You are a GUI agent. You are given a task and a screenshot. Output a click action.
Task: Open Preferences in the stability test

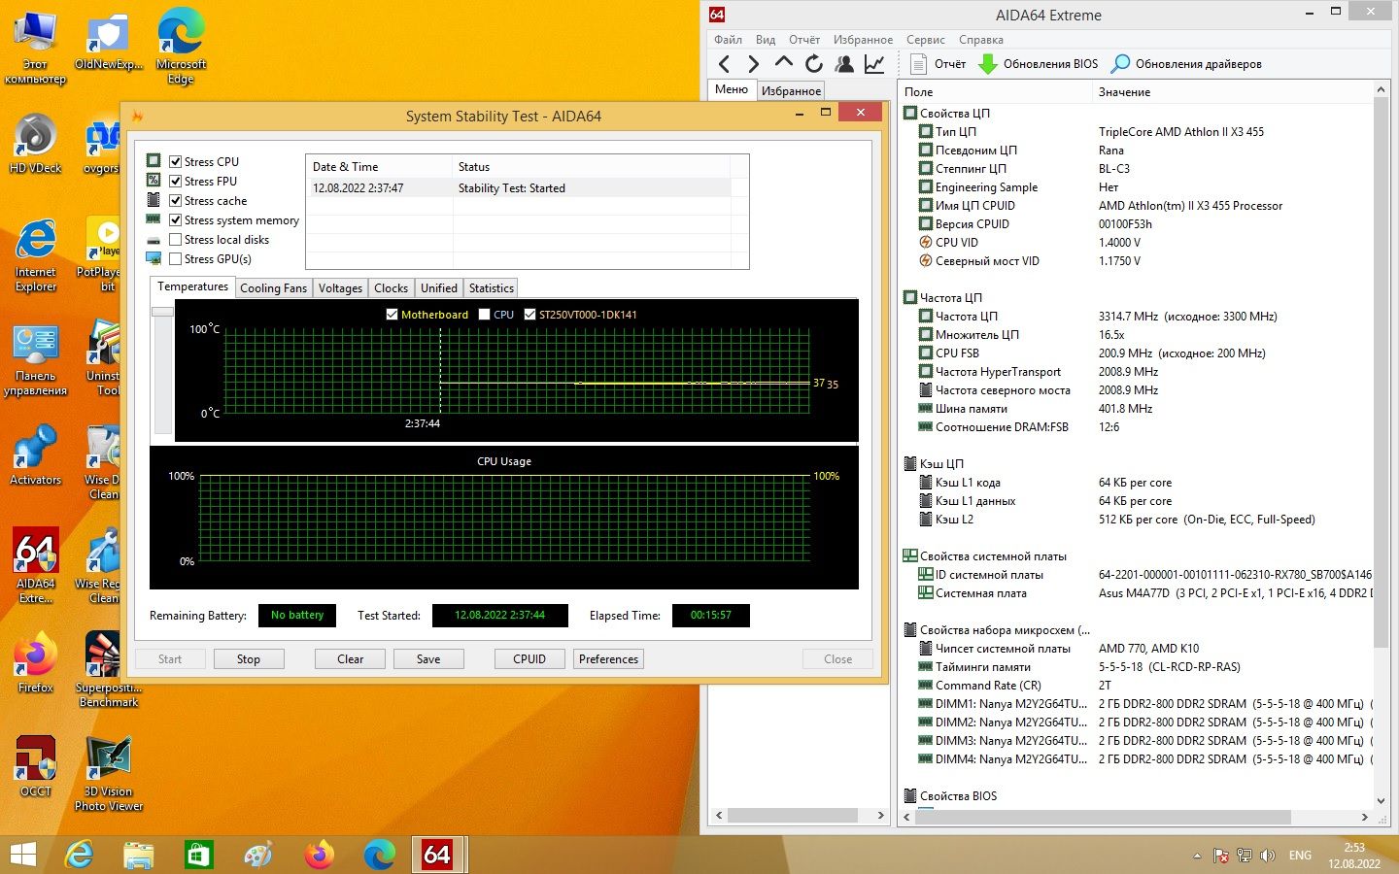[x=609, y=659]
